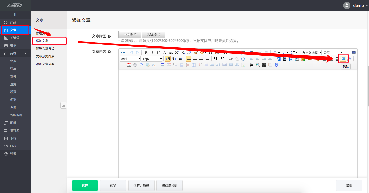Viewport: 369px width, 193px height.
Task: Open the arial font family dropdown
Action: [130, 59]
